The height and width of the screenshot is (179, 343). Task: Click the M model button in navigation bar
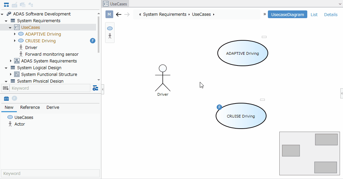pyautogui.click(x=110, y=14)
